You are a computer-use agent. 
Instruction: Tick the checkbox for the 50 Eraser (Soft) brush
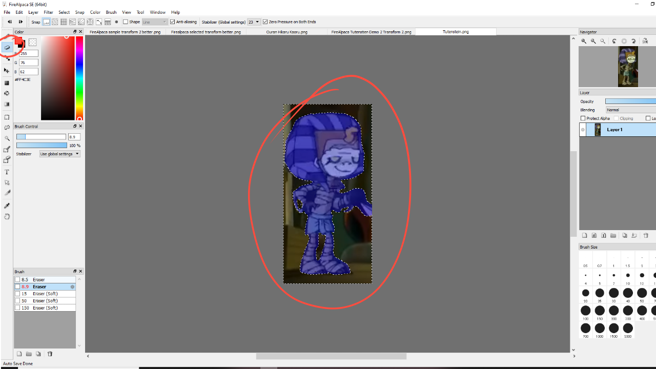point(17,301)
